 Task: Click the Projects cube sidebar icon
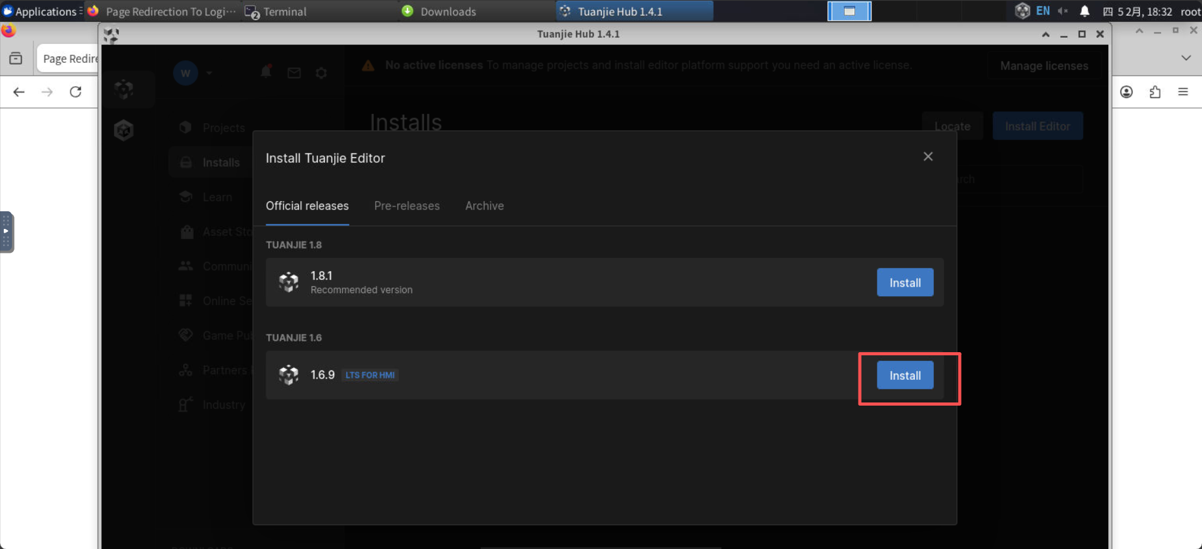click(186, 127)
